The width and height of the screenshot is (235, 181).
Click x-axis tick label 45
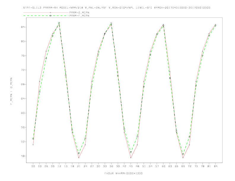131,166
